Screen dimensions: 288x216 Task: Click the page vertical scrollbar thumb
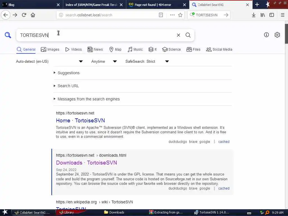pos(286,34)
